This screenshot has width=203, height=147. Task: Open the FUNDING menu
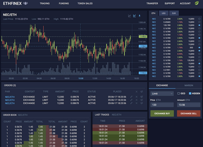[x=64, y=4]
